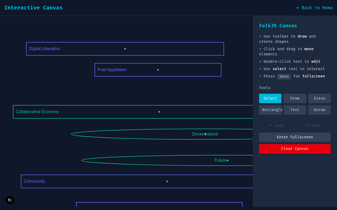
Task: Select the Digital Liberation box
Action: pos(79,49)
